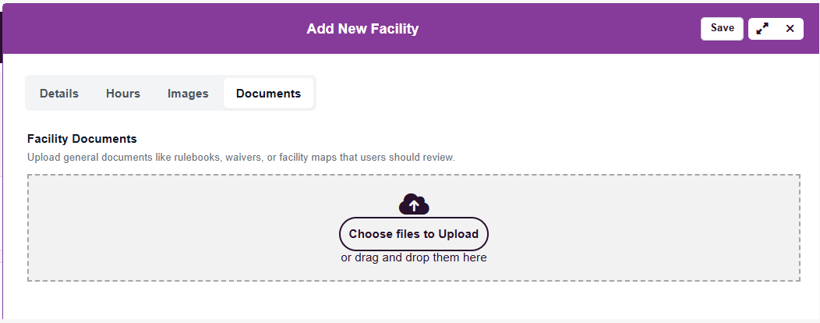This screenshot has height=323, width=820.
Task: Click the active Documents tab
Action: point(268,94)
